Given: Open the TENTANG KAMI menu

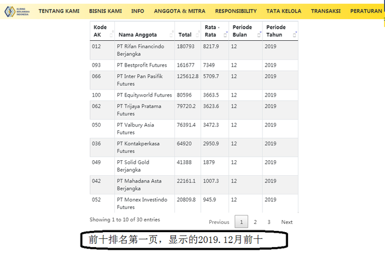Looking at the screenshot, I should click(59, 11).
